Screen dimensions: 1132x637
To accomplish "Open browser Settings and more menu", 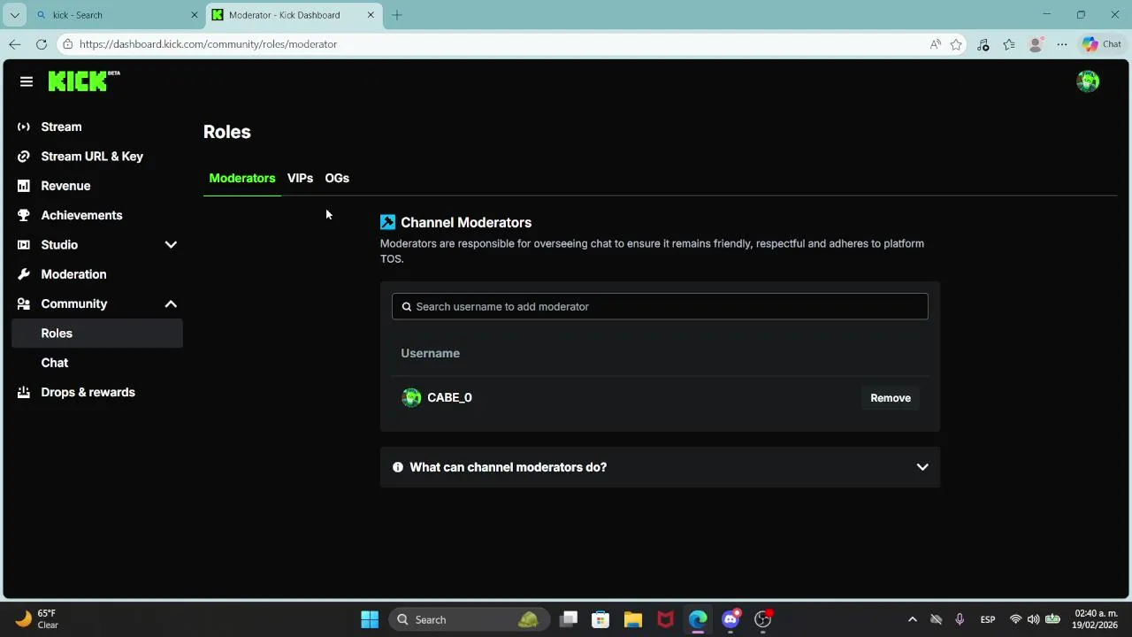I will (1062, 44).
